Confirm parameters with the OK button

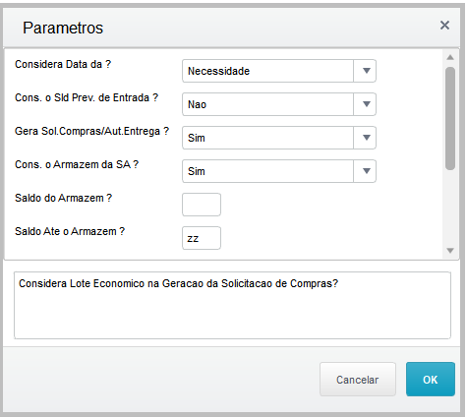tap(431, 380)
